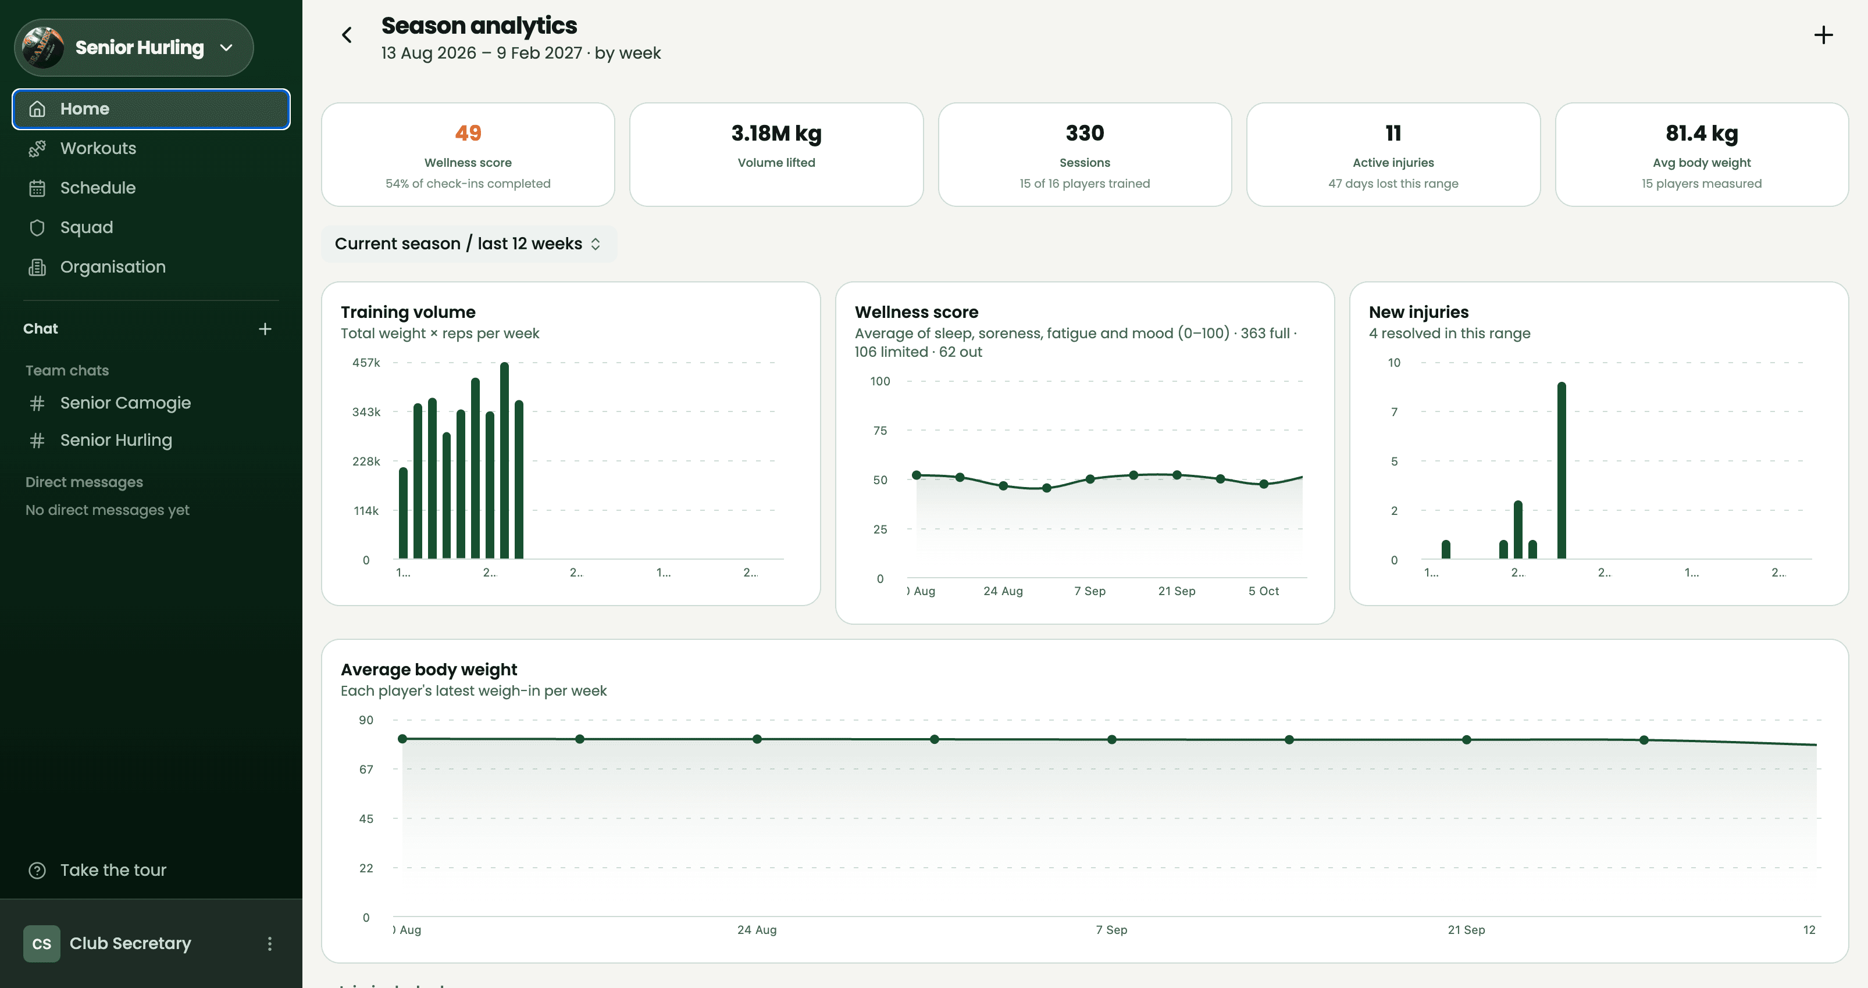This screenshot has height=988, width=1868.
Task: Click the date range '13 Aug 2026 – 9 Feb 2027'
Action: coord(482,53)
